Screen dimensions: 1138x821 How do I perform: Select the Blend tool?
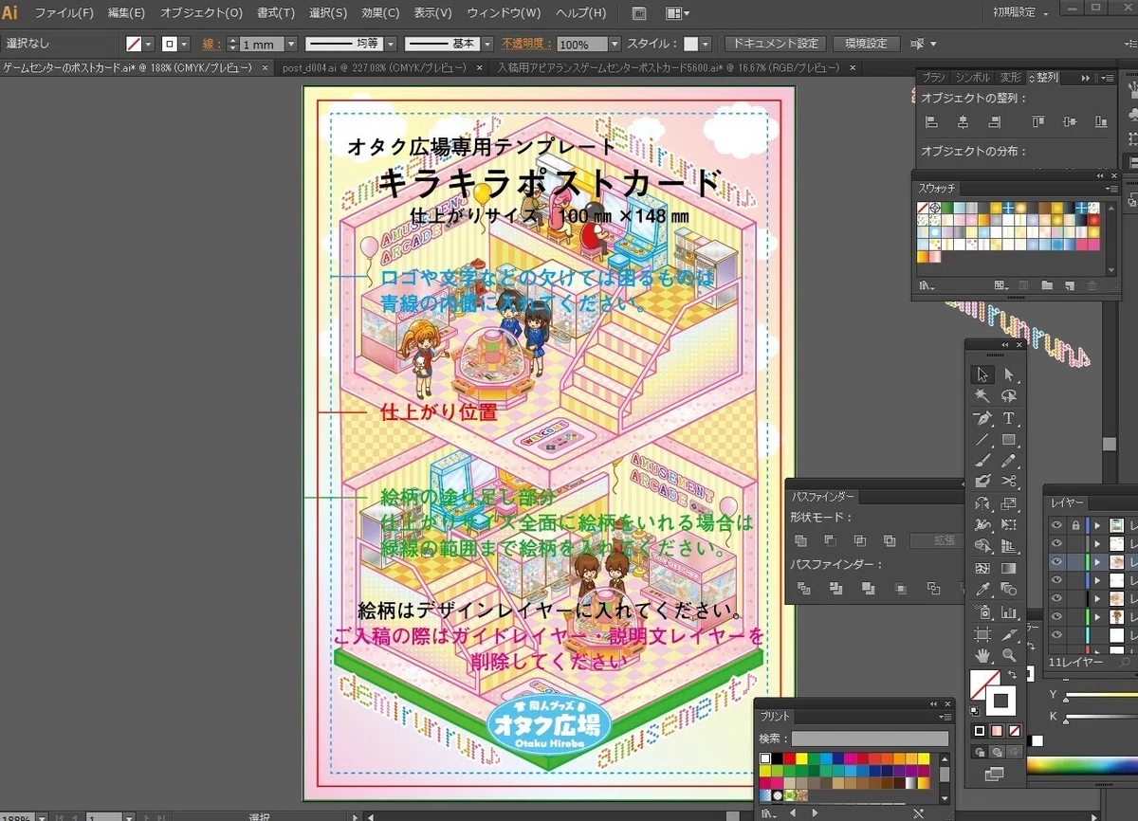pyautogui.click(x=1009, y=589)
